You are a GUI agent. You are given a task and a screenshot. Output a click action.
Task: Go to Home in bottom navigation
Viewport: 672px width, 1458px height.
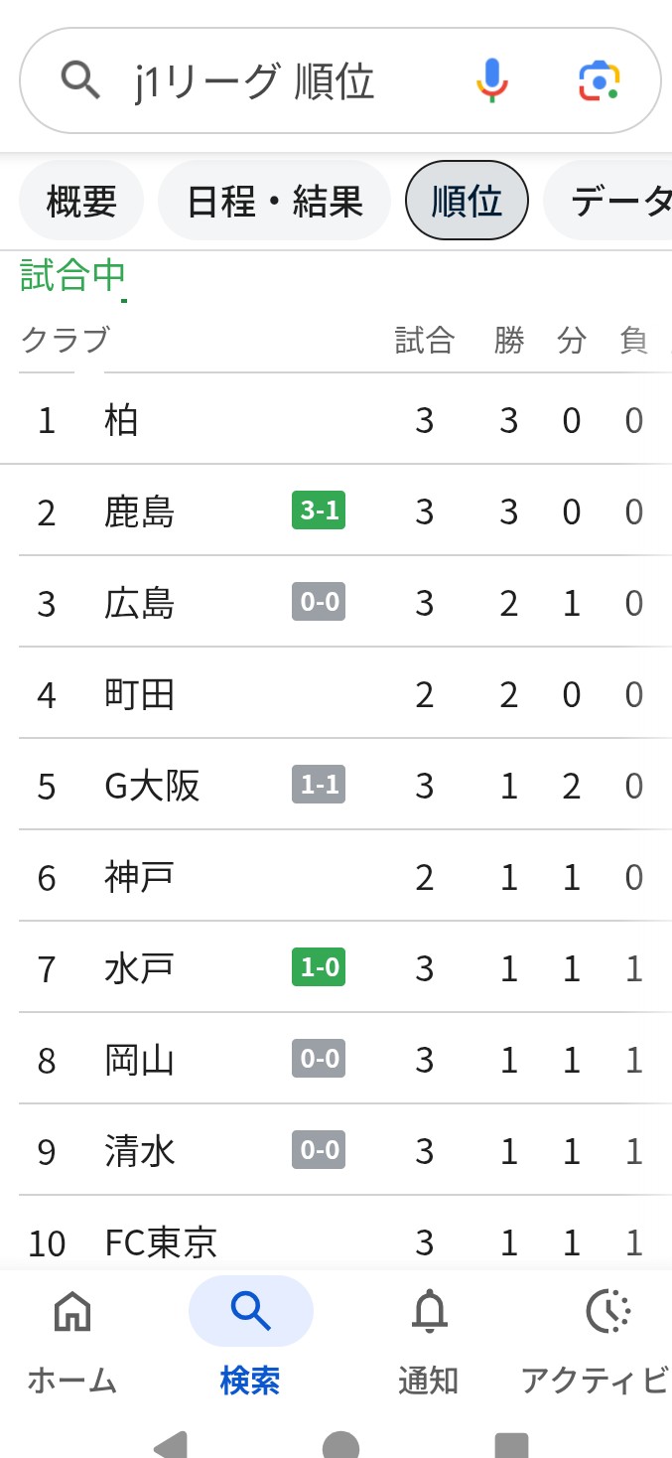click(x=71, y=1339)
